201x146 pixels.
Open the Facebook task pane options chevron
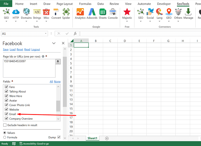(x=54, y=43)
